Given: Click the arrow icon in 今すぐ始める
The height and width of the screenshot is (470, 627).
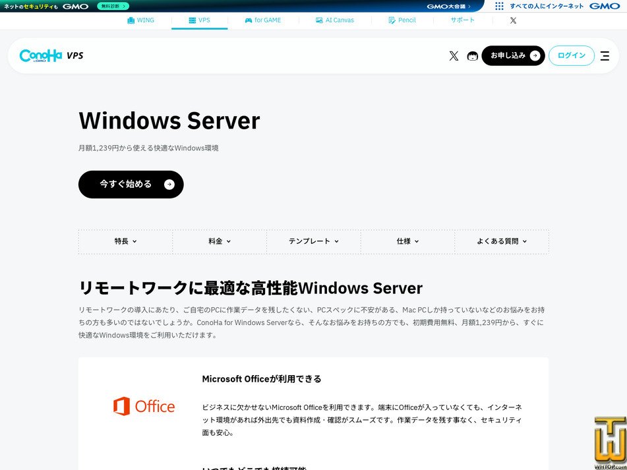Looking at the screenshot, I should 169,185.
